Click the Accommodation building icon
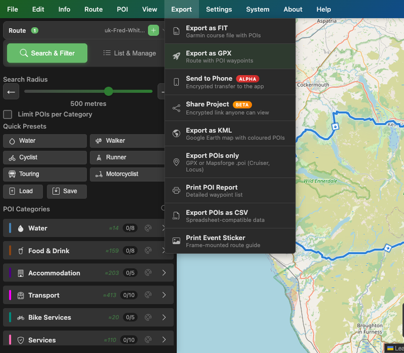The image size is (404, 353). point(21,273)
